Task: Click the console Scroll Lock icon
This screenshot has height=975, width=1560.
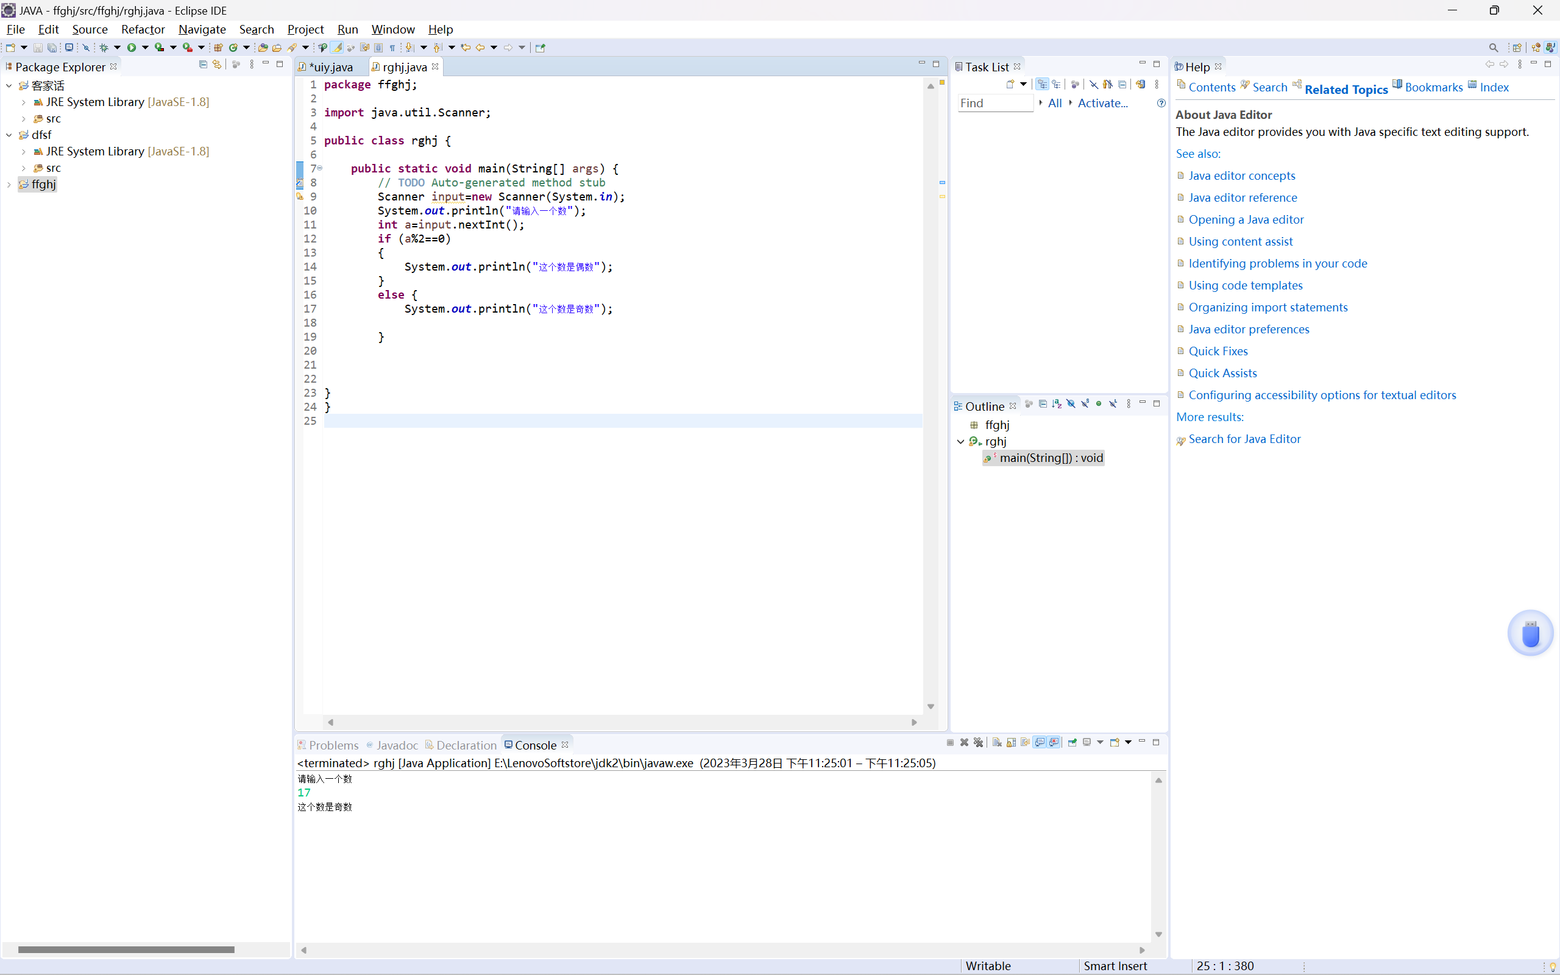Action: (x=1011, y=742)
